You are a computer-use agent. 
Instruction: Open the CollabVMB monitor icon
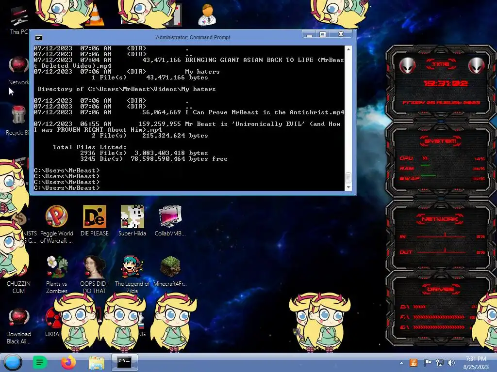[x=170, y=221]
